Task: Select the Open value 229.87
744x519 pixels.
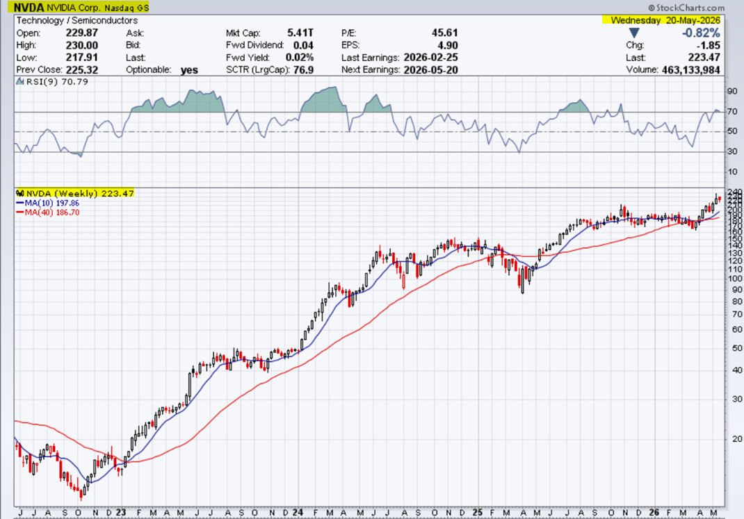Action: pos(81,33)
